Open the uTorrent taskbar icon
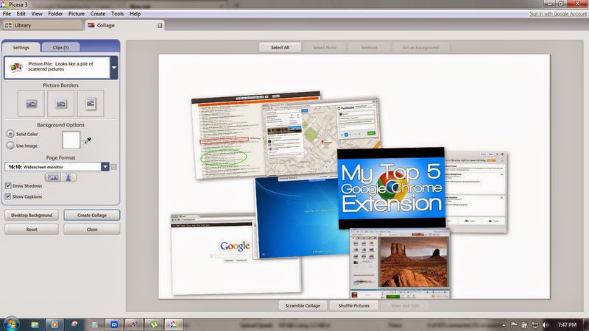The height and width of the screenshot is (331, 589). pyautogui.click(x=154, y=324)
